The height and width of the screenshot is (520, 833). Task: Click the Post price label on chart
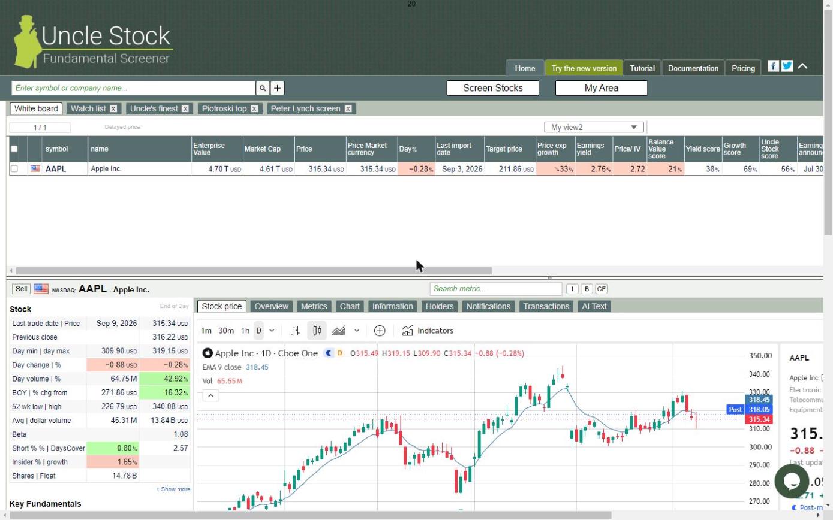pos(735,410)
